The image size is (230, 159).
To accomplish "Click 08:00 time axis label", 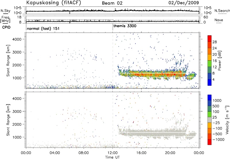I will click(84, 153).
